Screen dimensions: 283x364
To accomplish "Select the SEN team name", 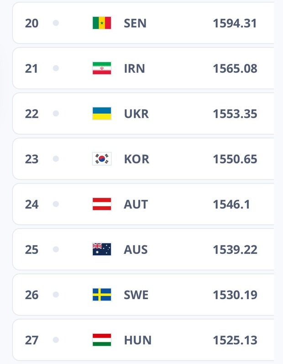I will pyautogui.click(x=135, y=23).
